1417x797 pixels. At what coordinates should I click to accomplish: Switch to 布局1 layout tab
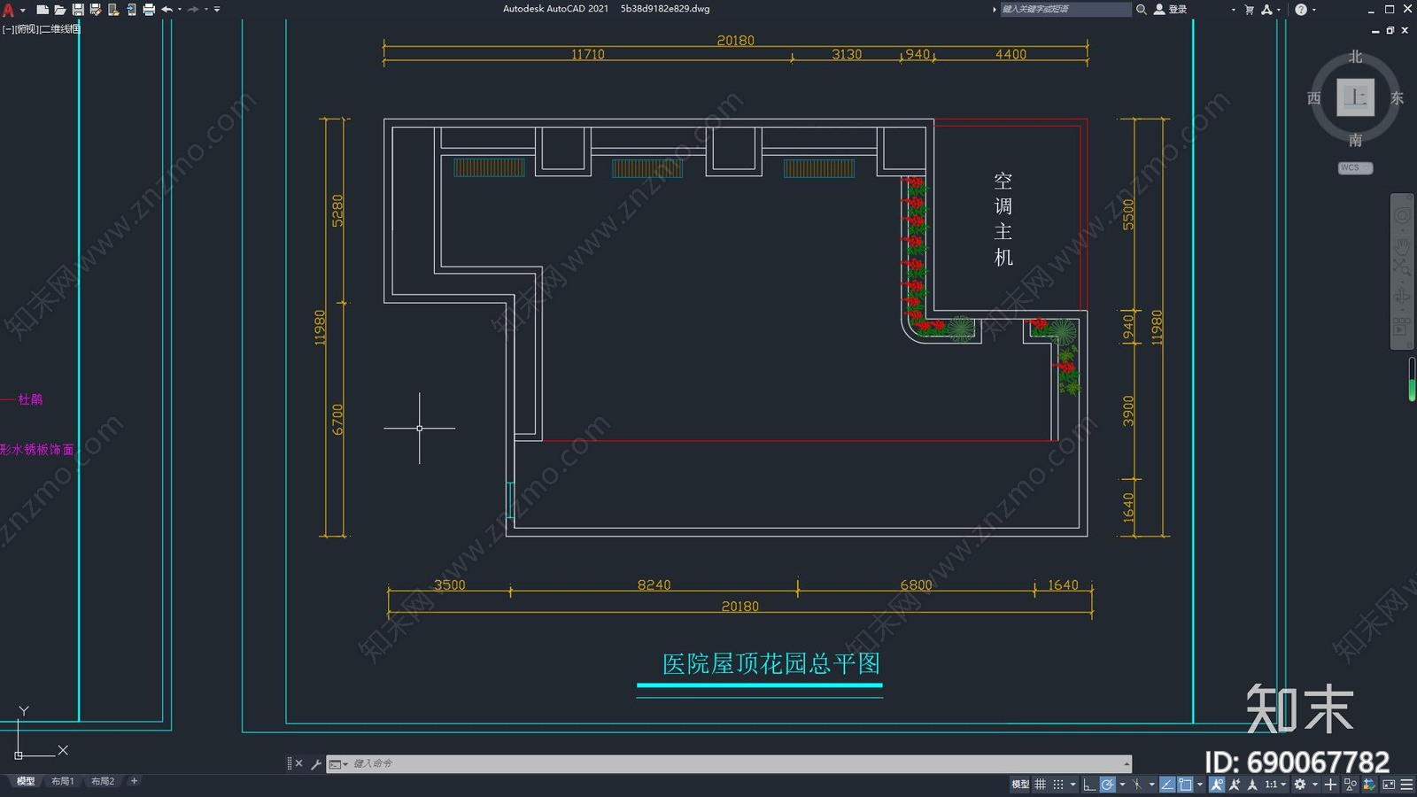(62, 781)
